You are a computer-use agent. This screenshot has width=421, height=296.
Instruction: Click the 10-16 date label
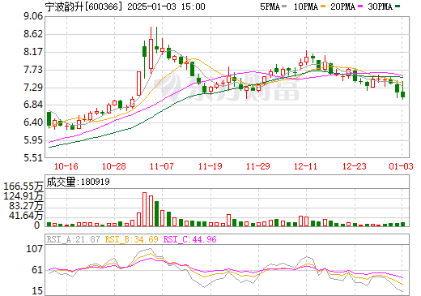point(66,166)
